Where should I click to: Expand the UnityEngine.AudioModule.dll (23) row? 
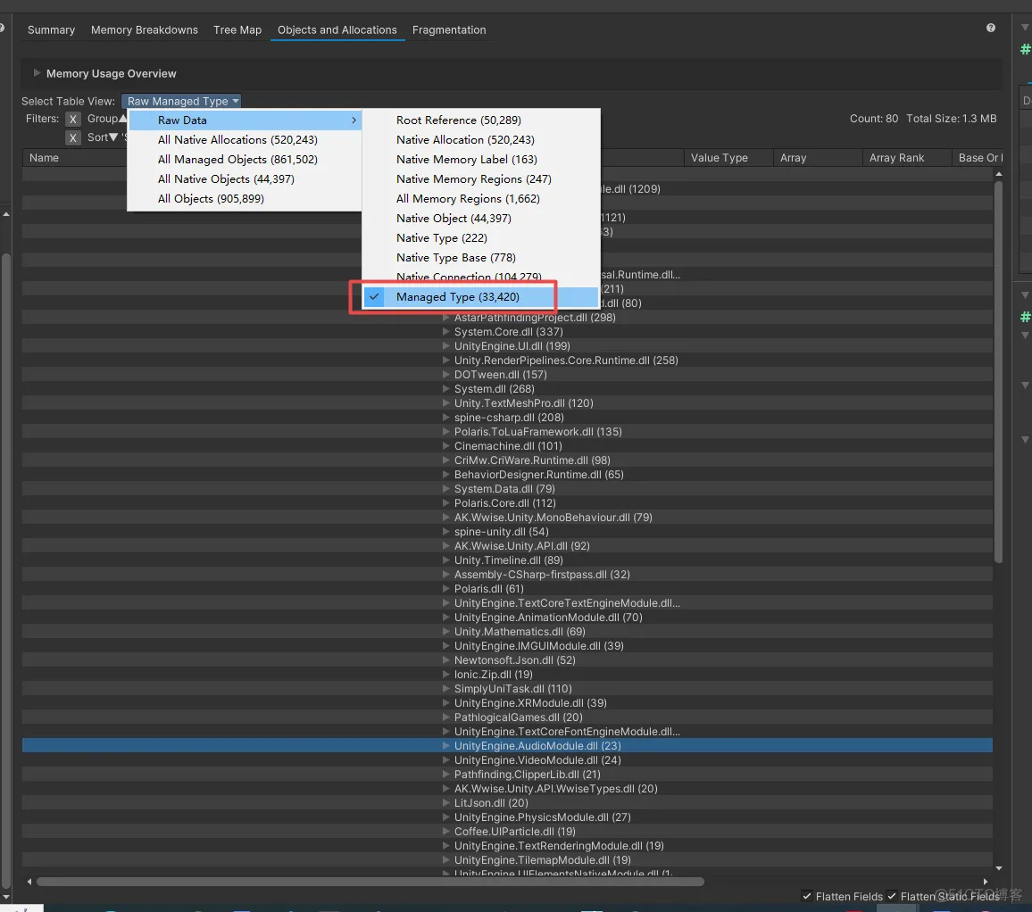(x=446, y=745)
